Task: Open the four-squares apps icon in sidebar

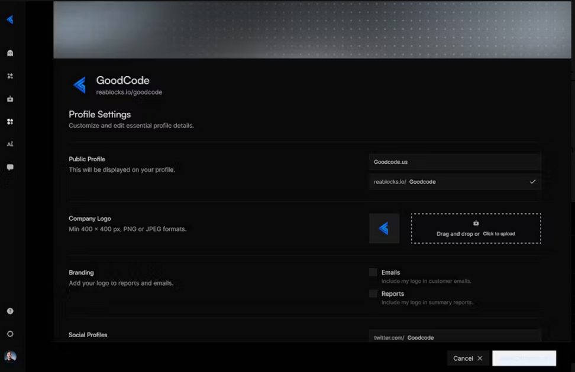Action: coord(10,122)
